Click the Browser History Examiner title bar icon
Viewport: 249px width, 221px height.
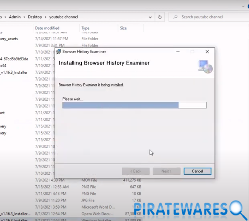click(x=58, y=52)
